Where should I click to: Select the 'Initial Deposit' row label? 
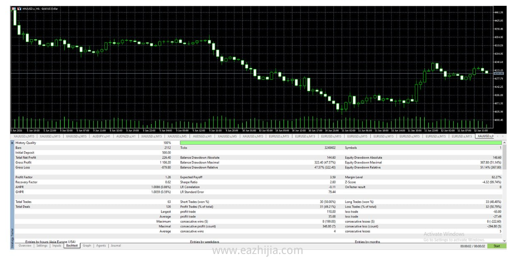tap(25, 153)
